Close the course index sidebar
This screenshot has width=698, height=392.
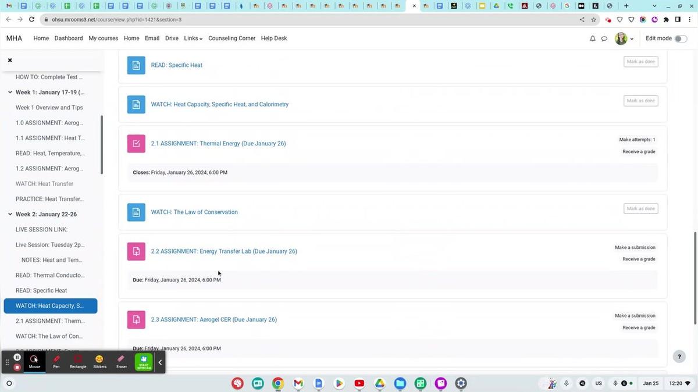tap(10, 60)
